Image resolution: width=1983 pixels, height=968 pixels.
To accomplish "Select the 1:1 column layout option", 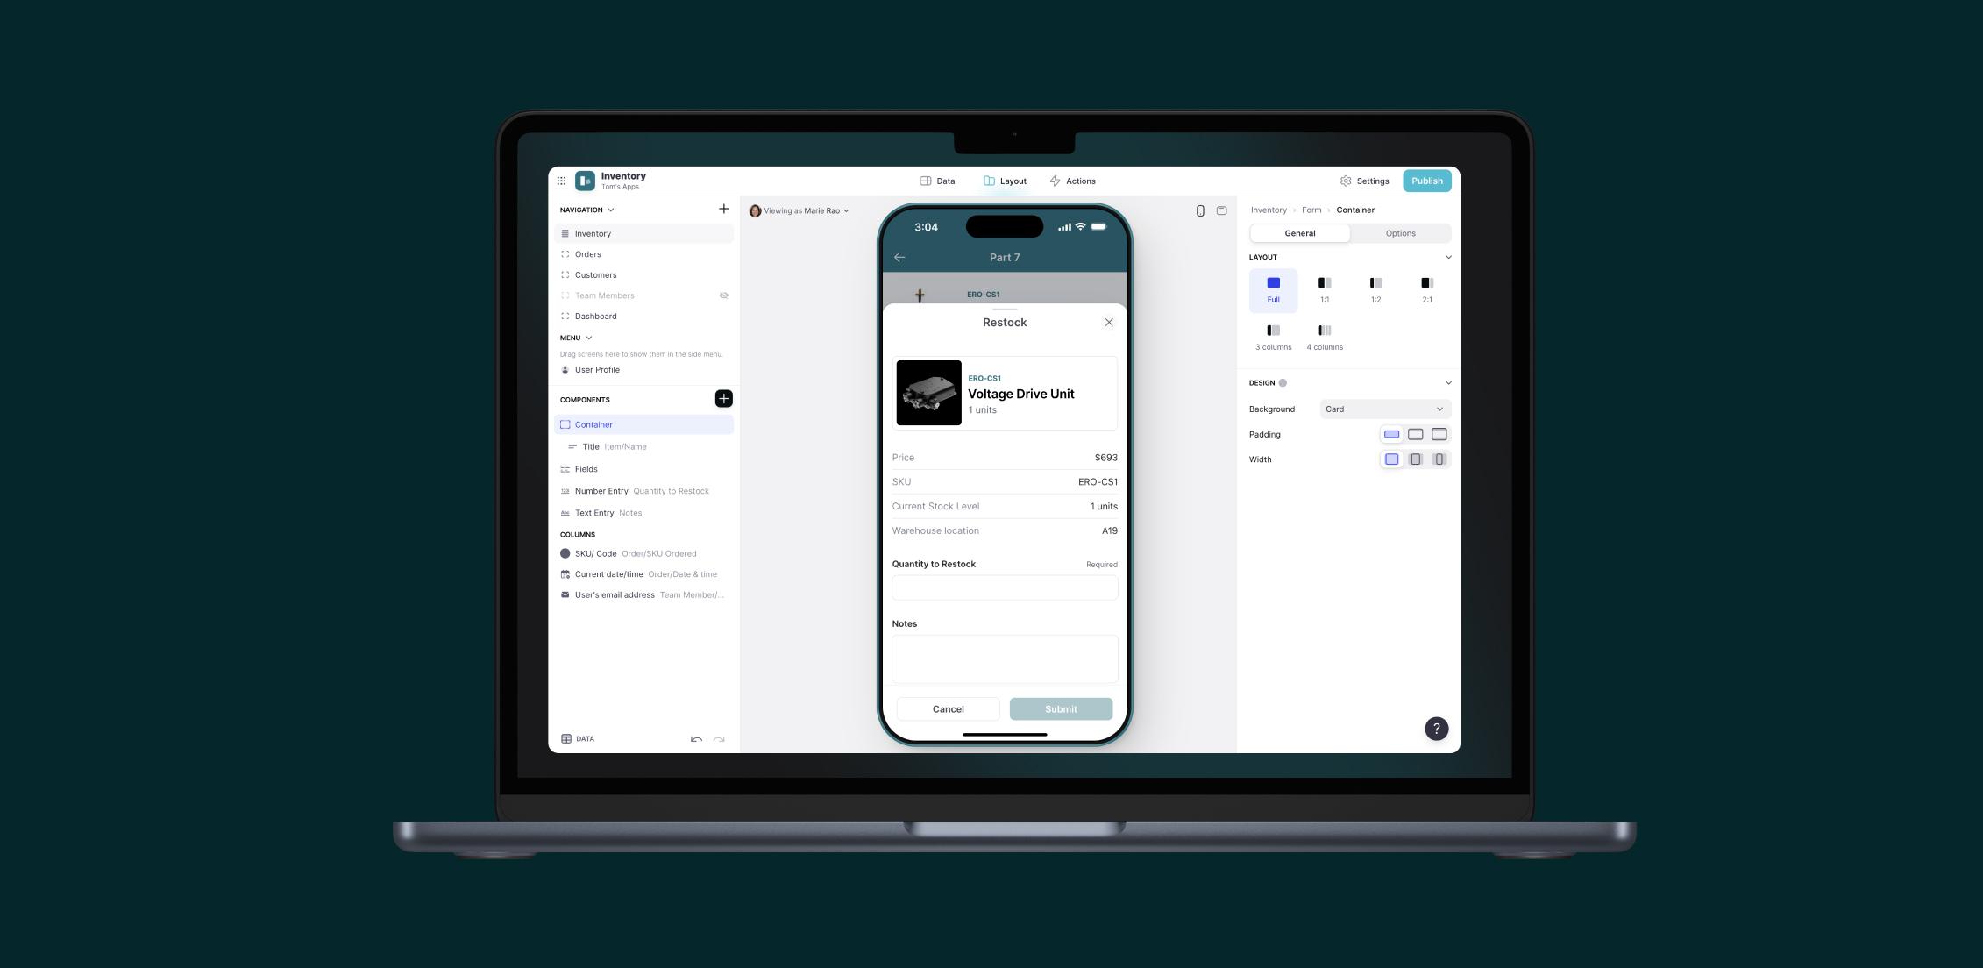I will 1324,288.
